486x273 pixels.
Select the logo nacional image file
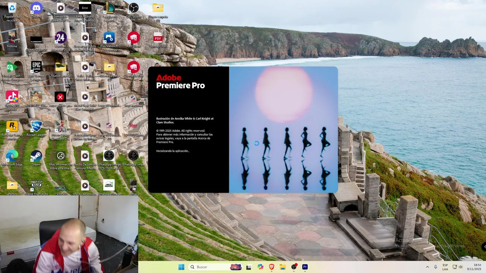133,99
